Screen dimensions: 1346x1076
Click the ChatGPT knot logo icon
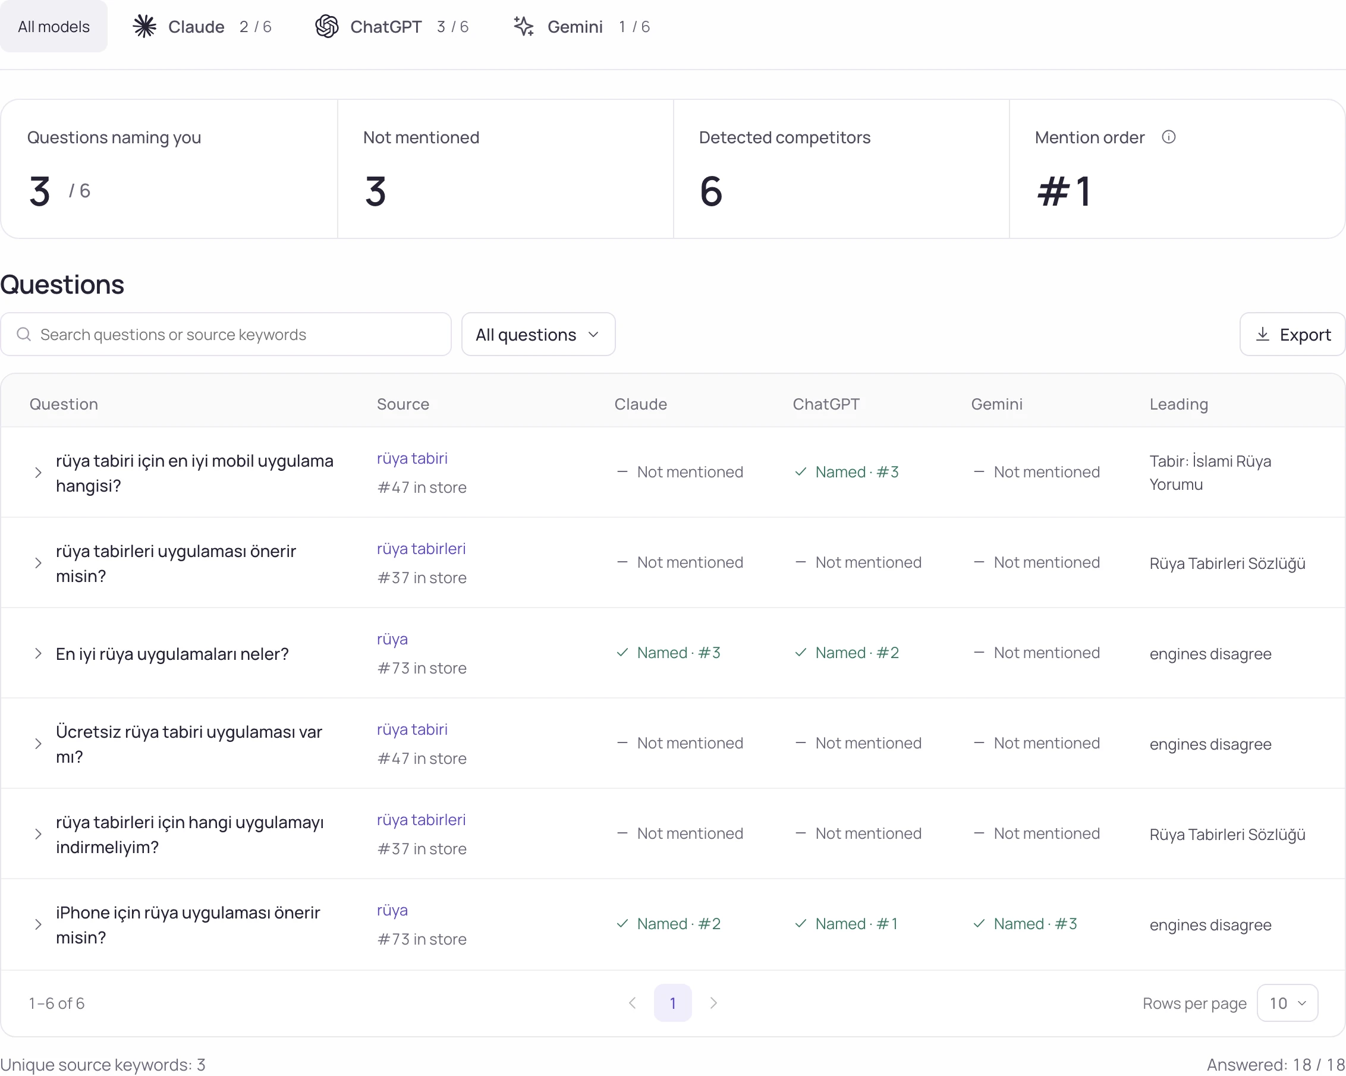coord(326,26)
